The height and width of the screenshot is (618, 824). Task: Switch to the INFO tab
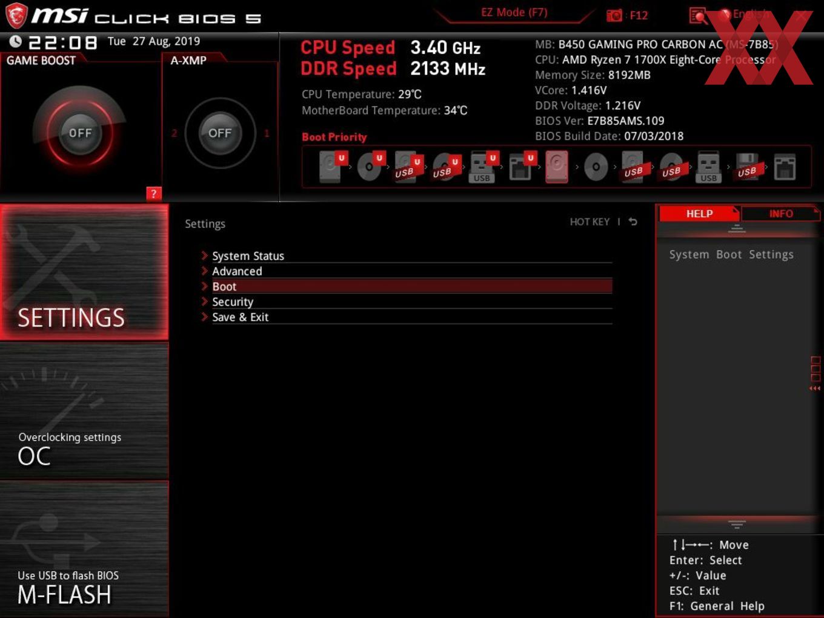click(x=780, y=213)
